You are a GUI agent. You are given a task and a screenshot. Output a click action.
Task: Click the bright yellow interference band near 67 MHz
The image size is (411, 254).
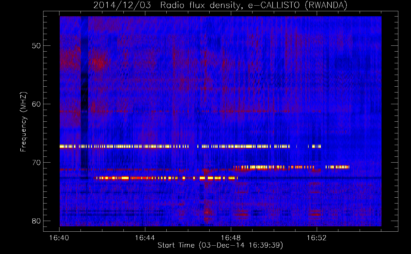pos(190,146)
